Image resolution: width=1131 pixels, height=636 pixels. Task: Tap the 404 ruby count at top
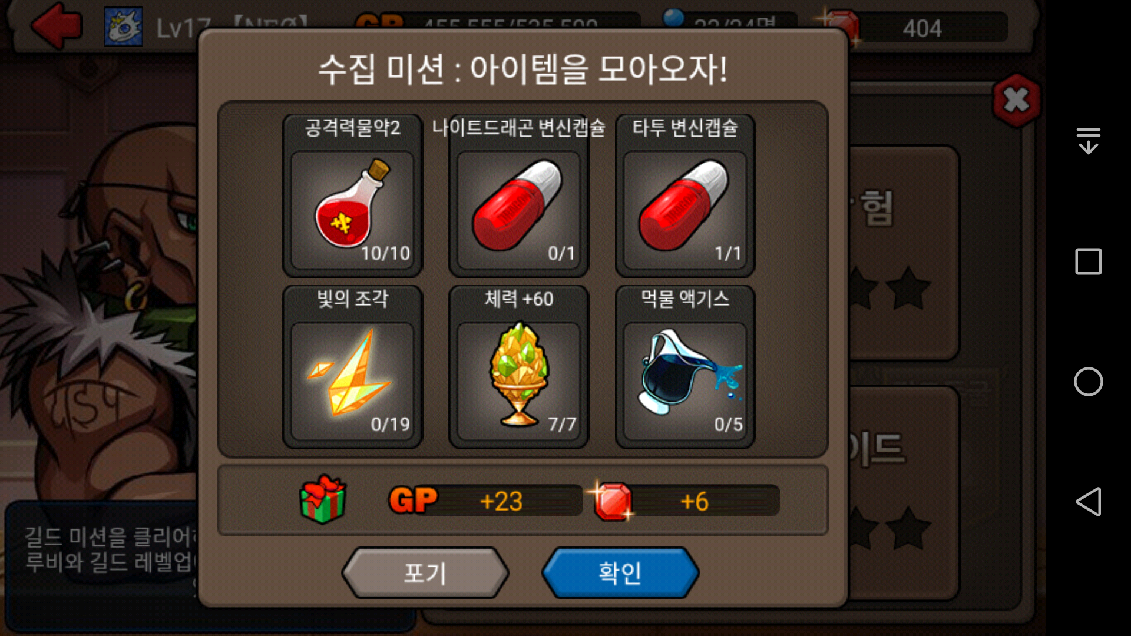pyautogui.click(x=922, y=28)
